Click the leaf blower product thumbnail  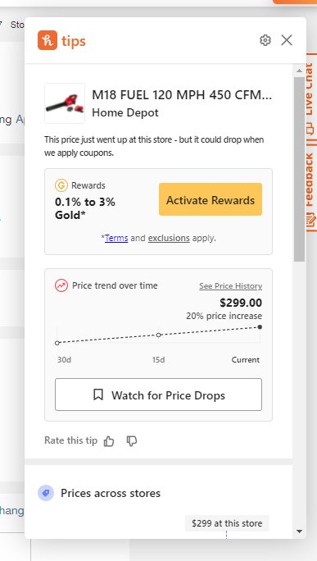click(x=65, y=103)
